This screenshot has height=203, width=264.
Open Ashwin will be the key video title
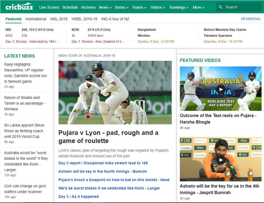tap(220, 189)
